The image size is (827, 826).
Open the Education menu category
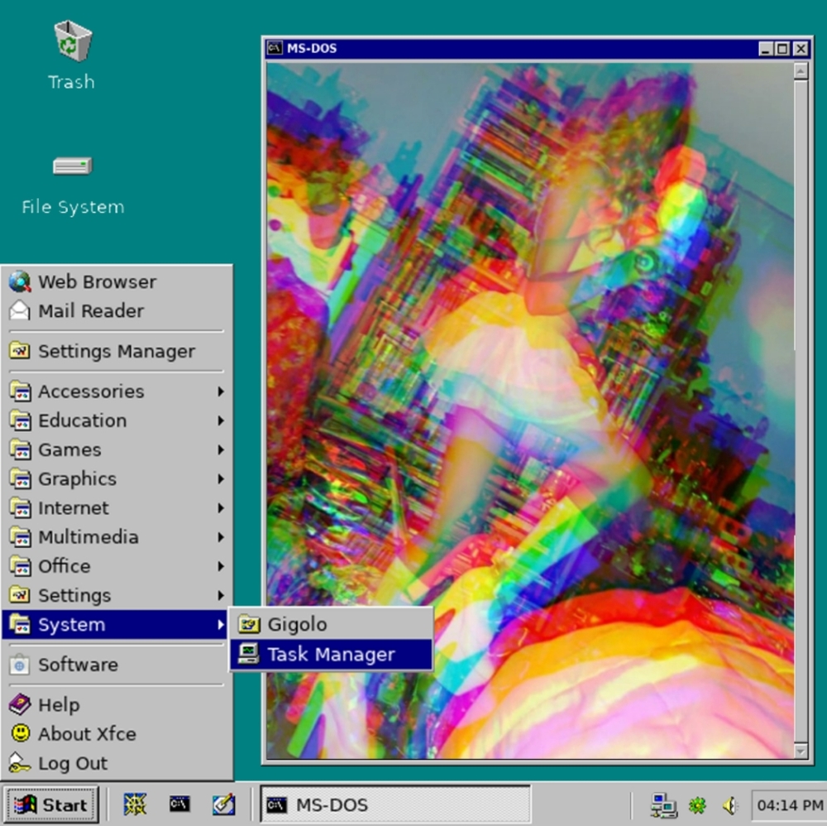(x=117, y=420)
